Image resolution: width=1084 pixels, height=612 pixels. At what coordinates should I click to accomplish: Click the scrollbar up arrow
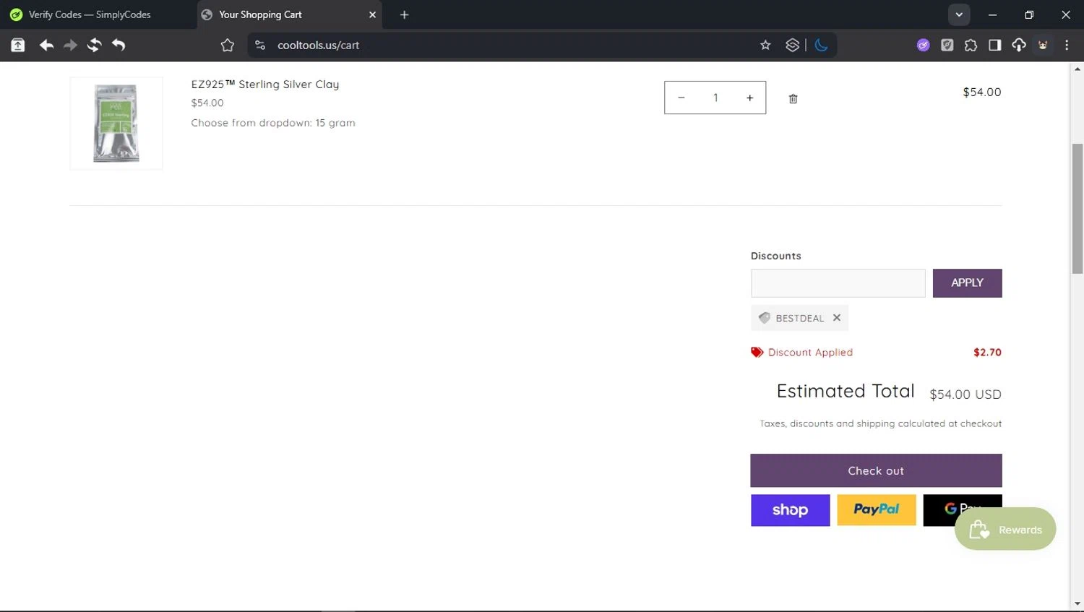click(1077, 69)
